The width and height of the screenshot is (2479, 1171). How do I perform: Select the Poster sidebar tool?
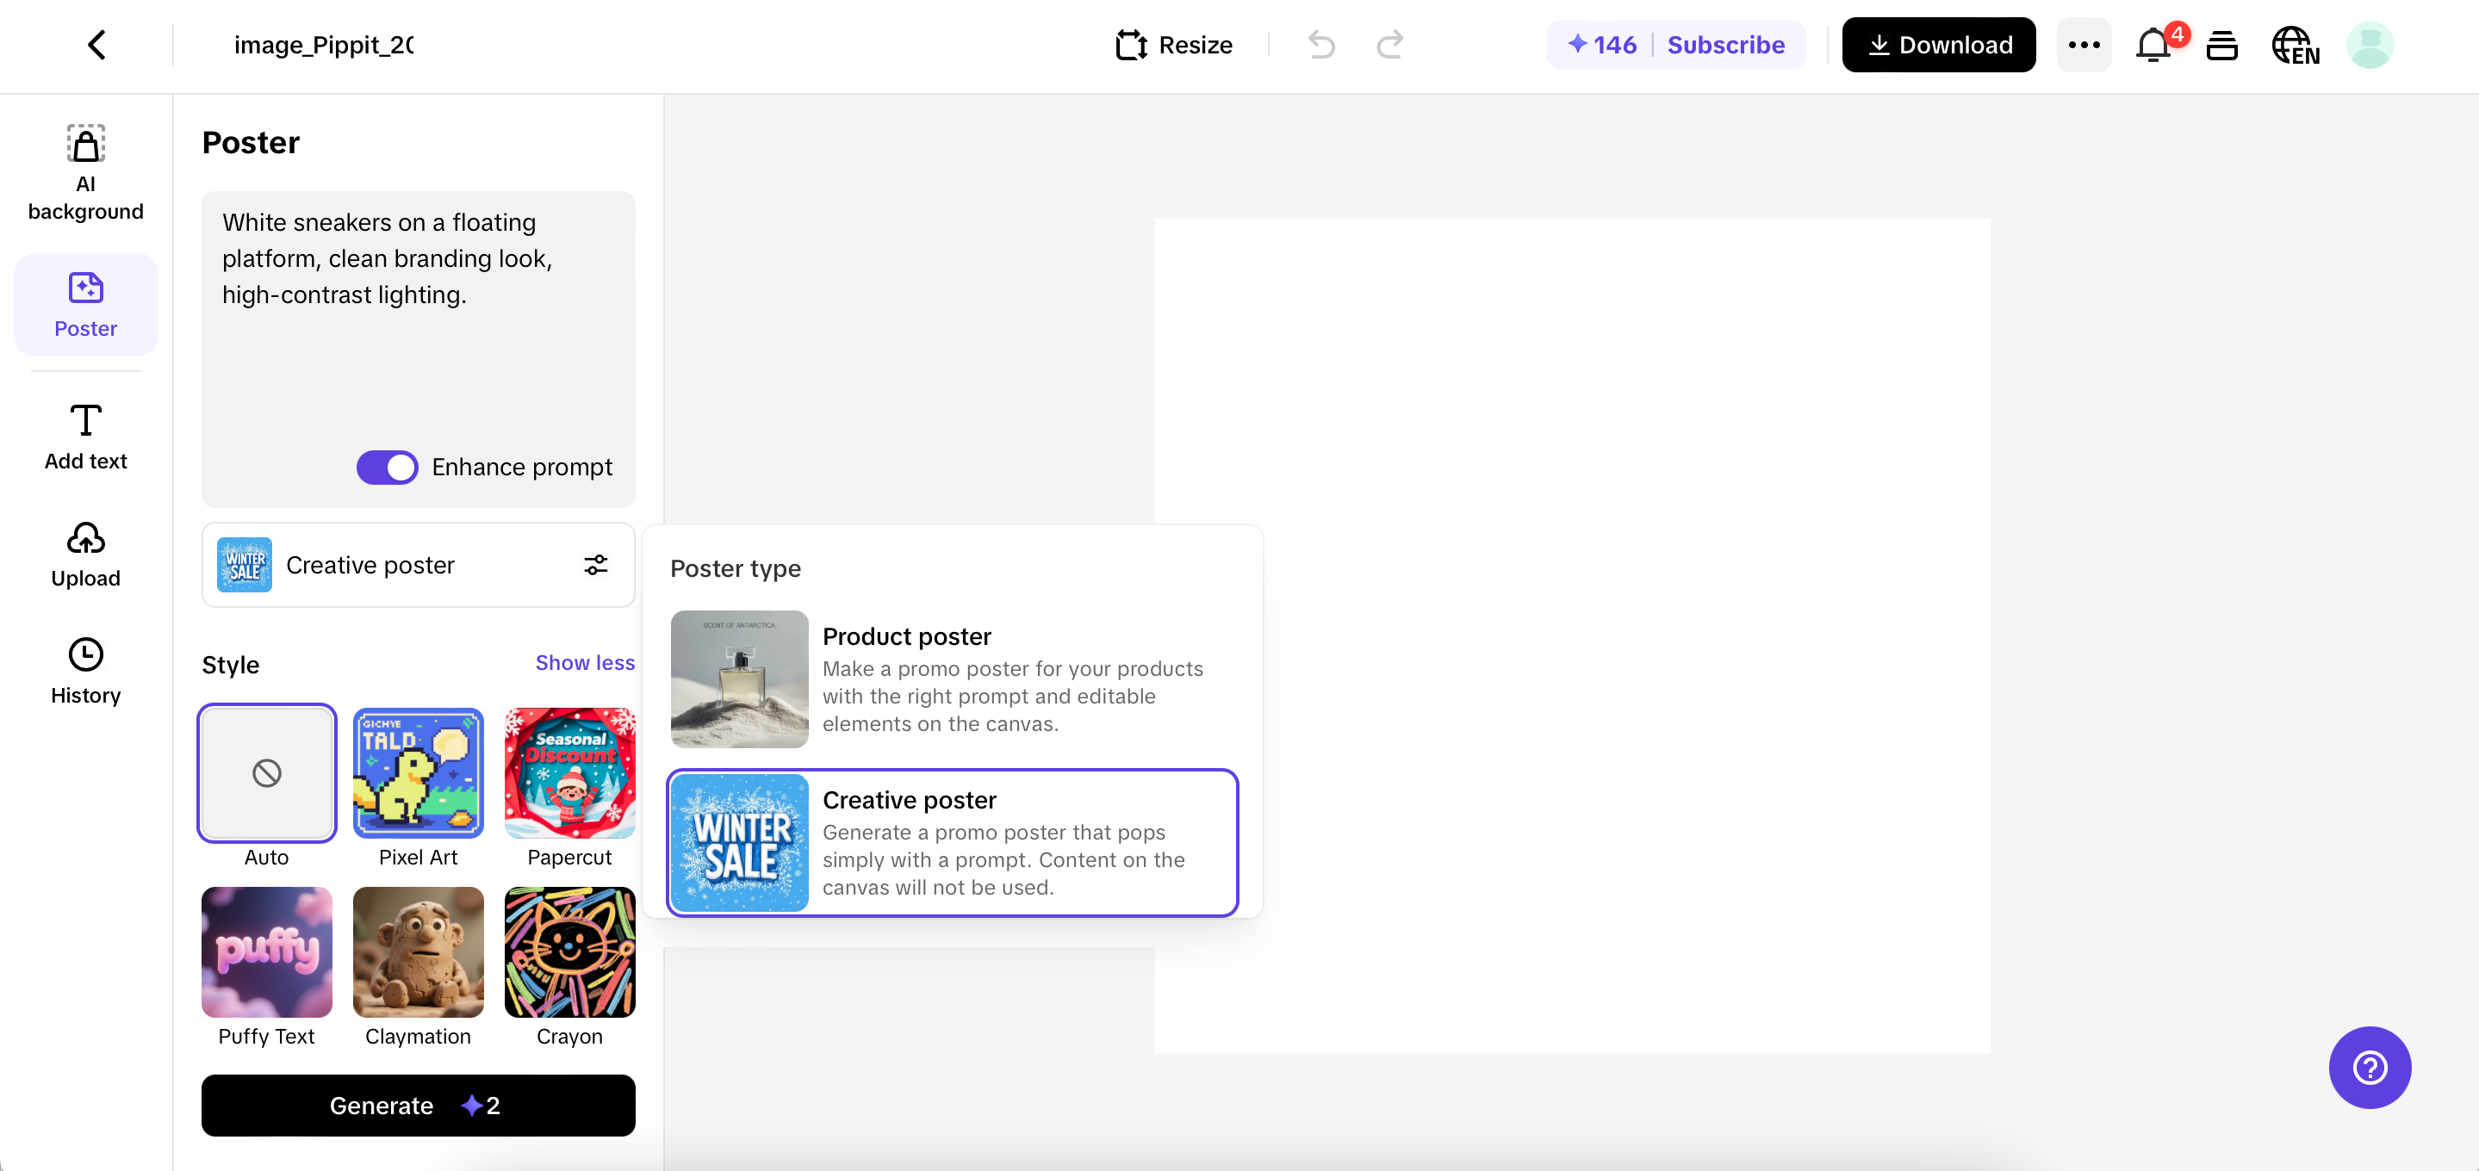pos(85,305)
